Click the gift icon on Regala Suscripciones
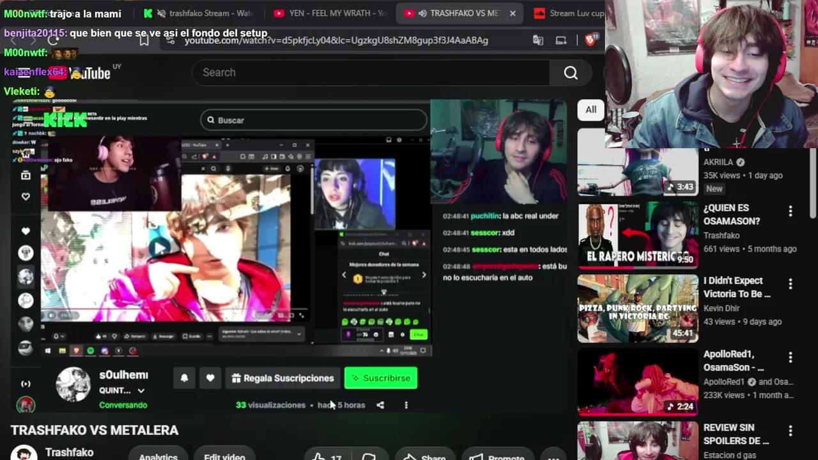This screenshot has width=818, height=460. coord(236,378)
